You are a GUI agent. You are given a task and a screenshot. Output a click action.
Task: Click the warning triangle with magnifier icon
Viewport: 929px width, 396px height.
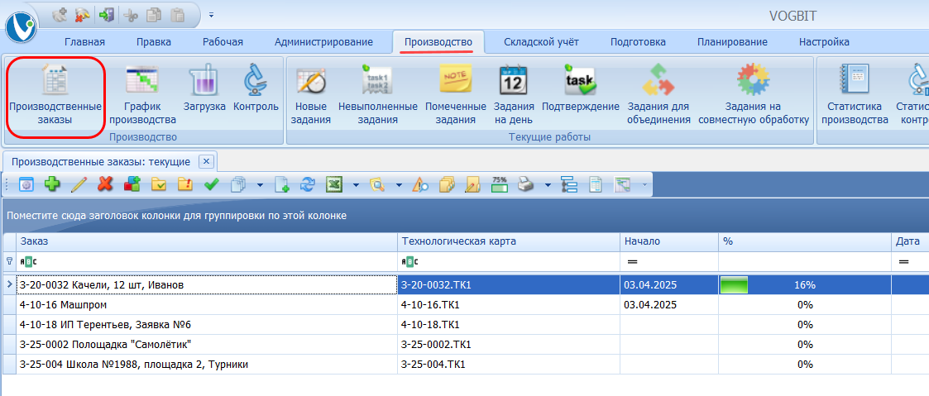[x=420, y=184]
